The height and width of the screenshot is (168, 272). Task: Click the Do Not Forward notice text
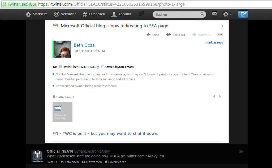tap(135, 77)
